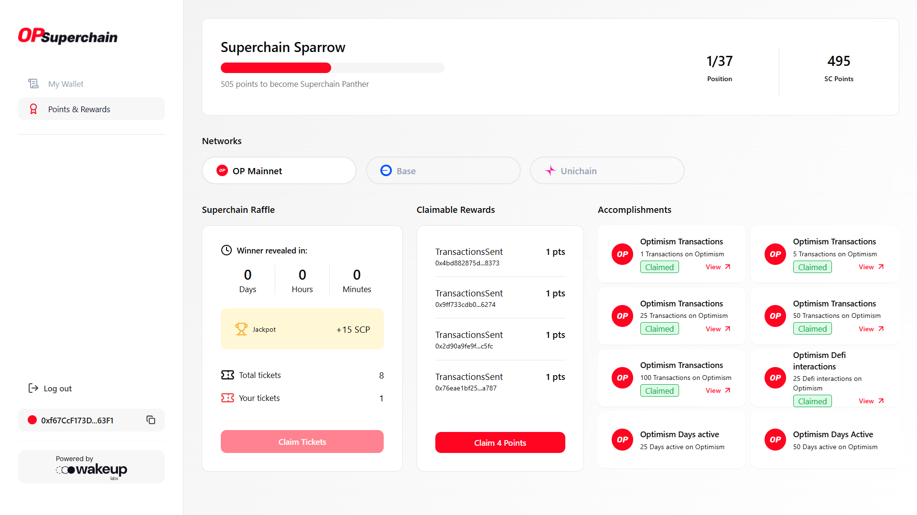
Task: Click the Total tickets count 8
Action: point(381,375)
